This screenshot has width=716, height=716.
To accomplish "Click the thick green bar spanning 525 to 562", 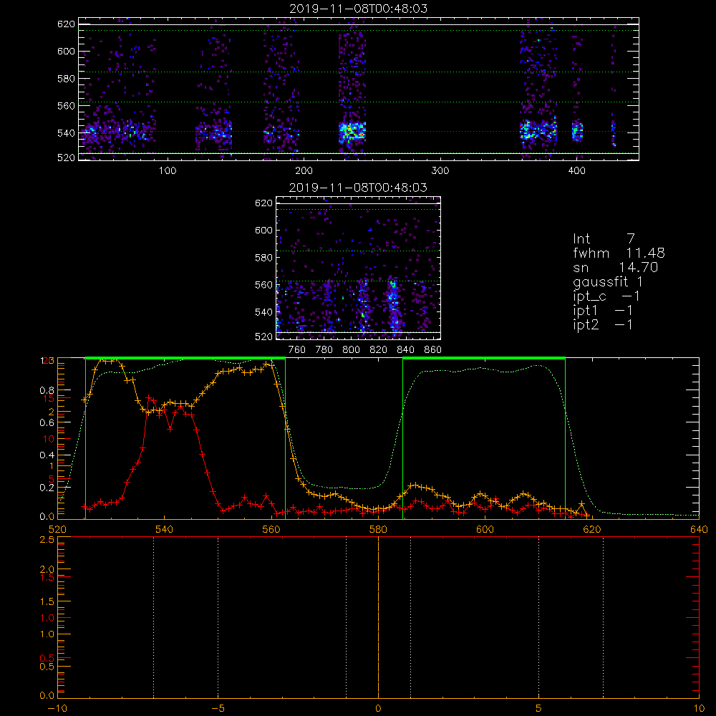I will pos(185,358).
